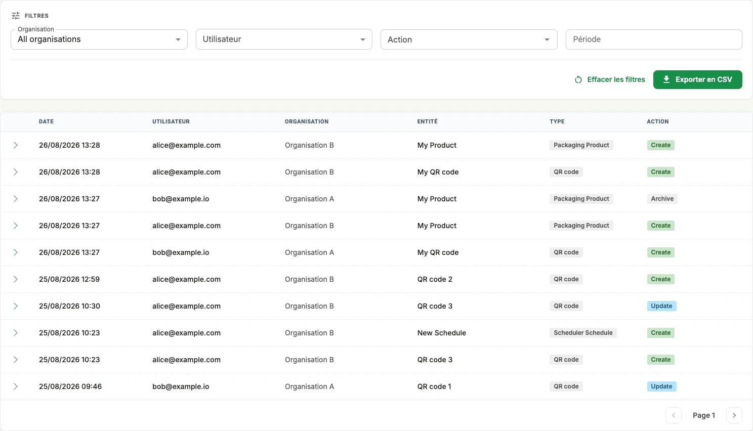The image size is (753, 431).
Task: Click the New Schedule entity cell
Action: tap(442, 333)
